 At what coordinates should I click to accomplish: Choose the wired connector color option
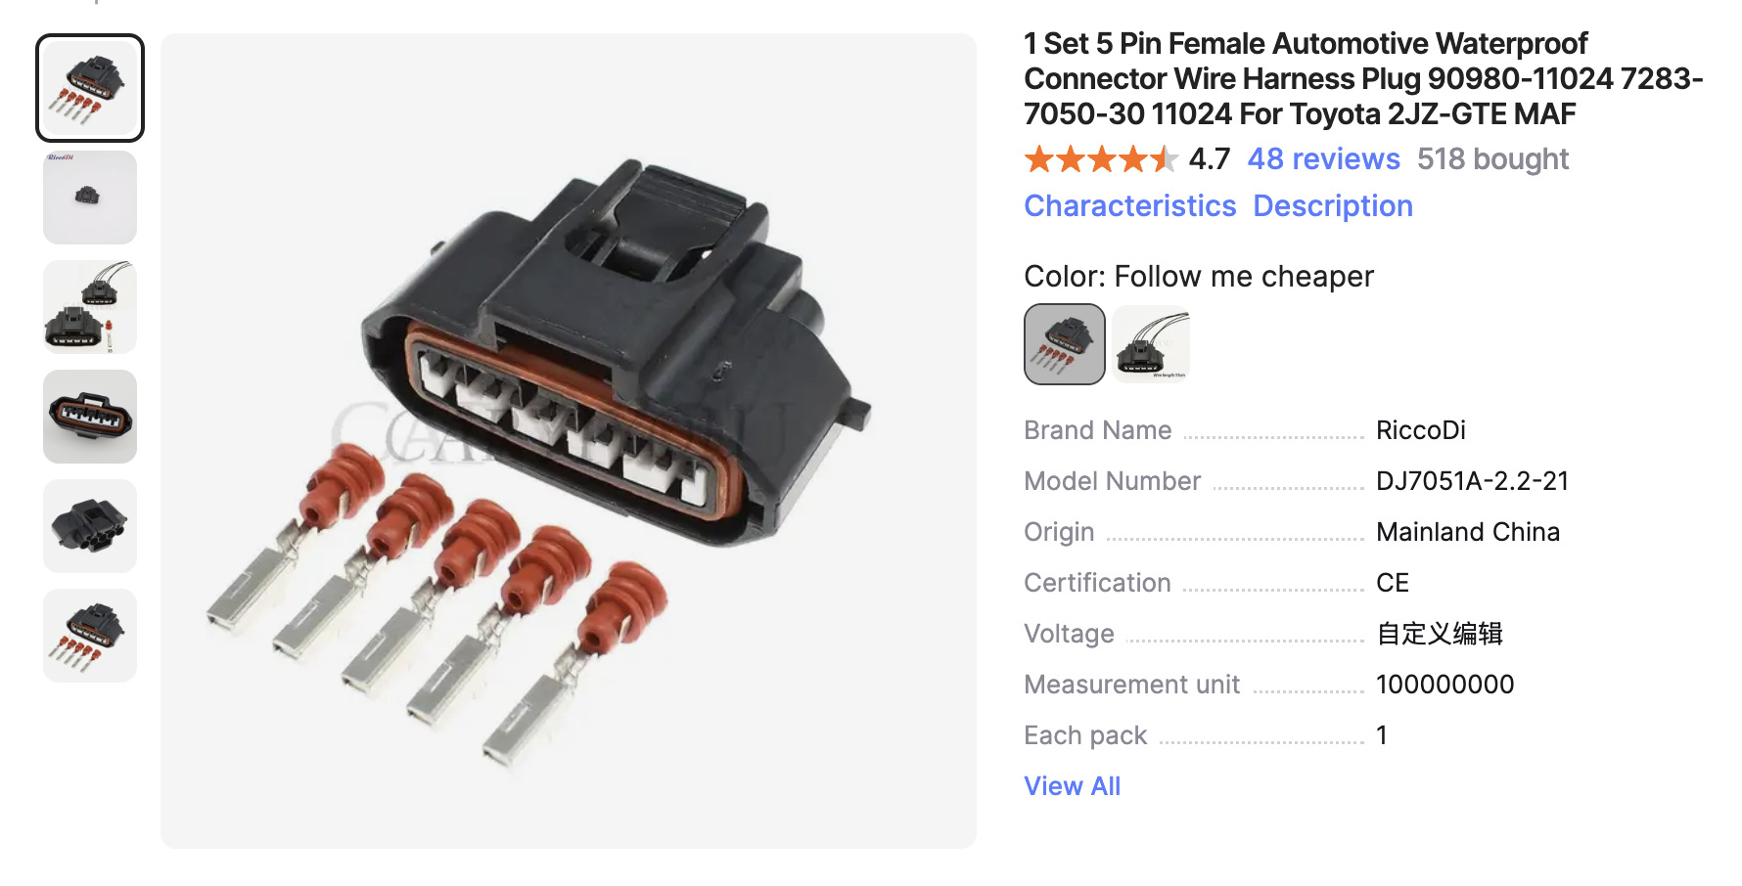coord(1151,344)
